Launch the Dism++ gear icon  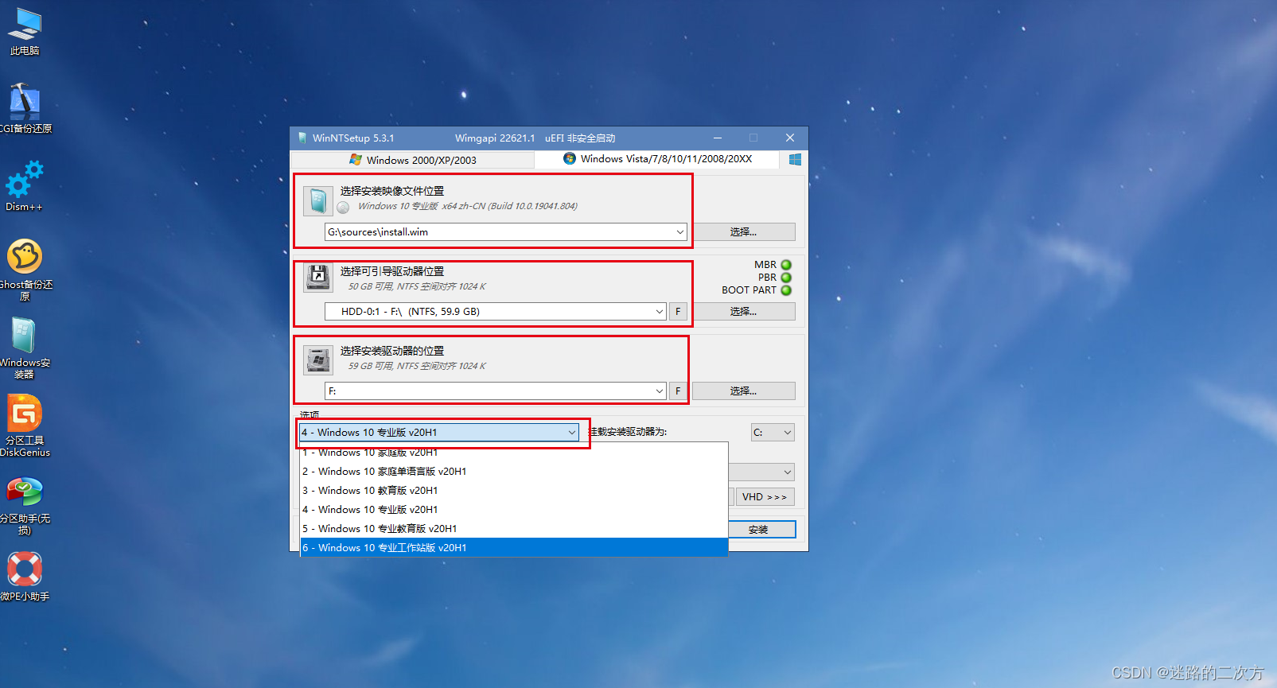[25, 186]
